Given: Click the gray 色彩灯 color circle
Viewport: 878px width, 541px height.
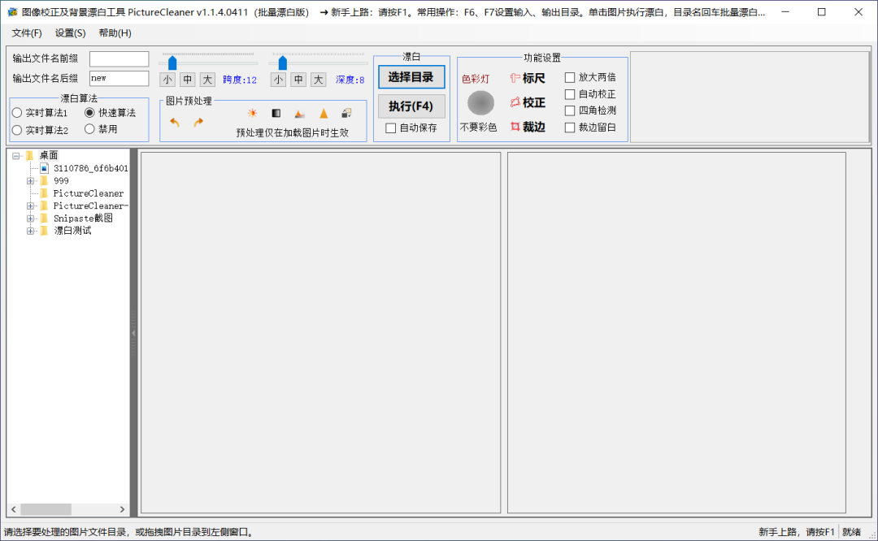Looking at the screenshot, I should click(480, 102).
